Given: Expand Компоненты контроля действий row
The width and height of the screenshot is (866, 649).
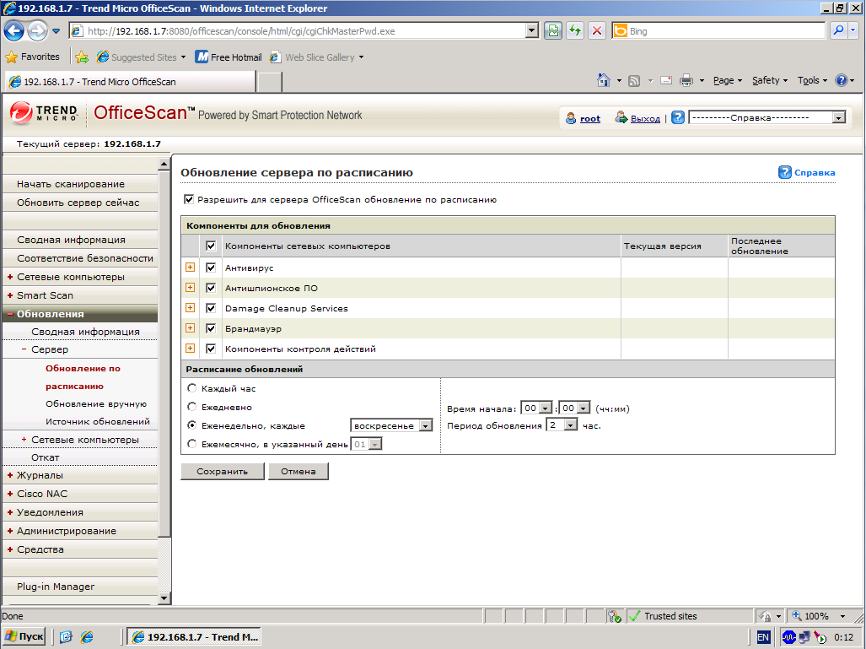Looking at the screenshot, I should tap(190, 349).
